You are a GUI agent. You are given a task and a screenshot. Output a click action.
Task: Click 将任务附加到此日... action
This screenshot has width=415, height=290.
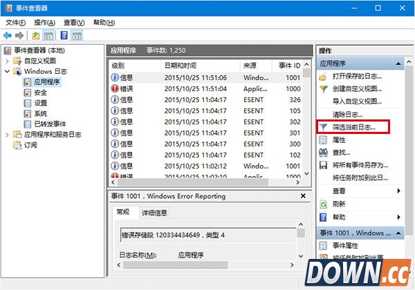360,178
